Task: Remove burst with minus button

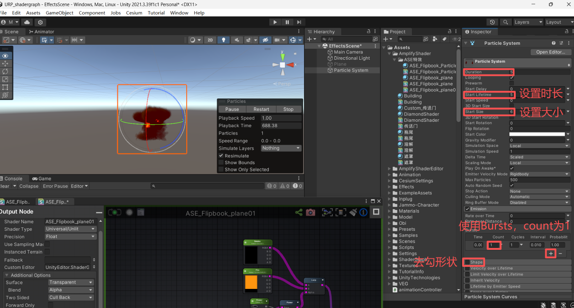Action: [x=560, y=253]
